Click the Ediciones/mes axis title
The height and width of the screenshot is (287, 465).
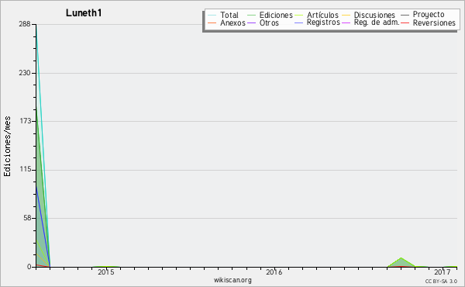coord(7,147)
